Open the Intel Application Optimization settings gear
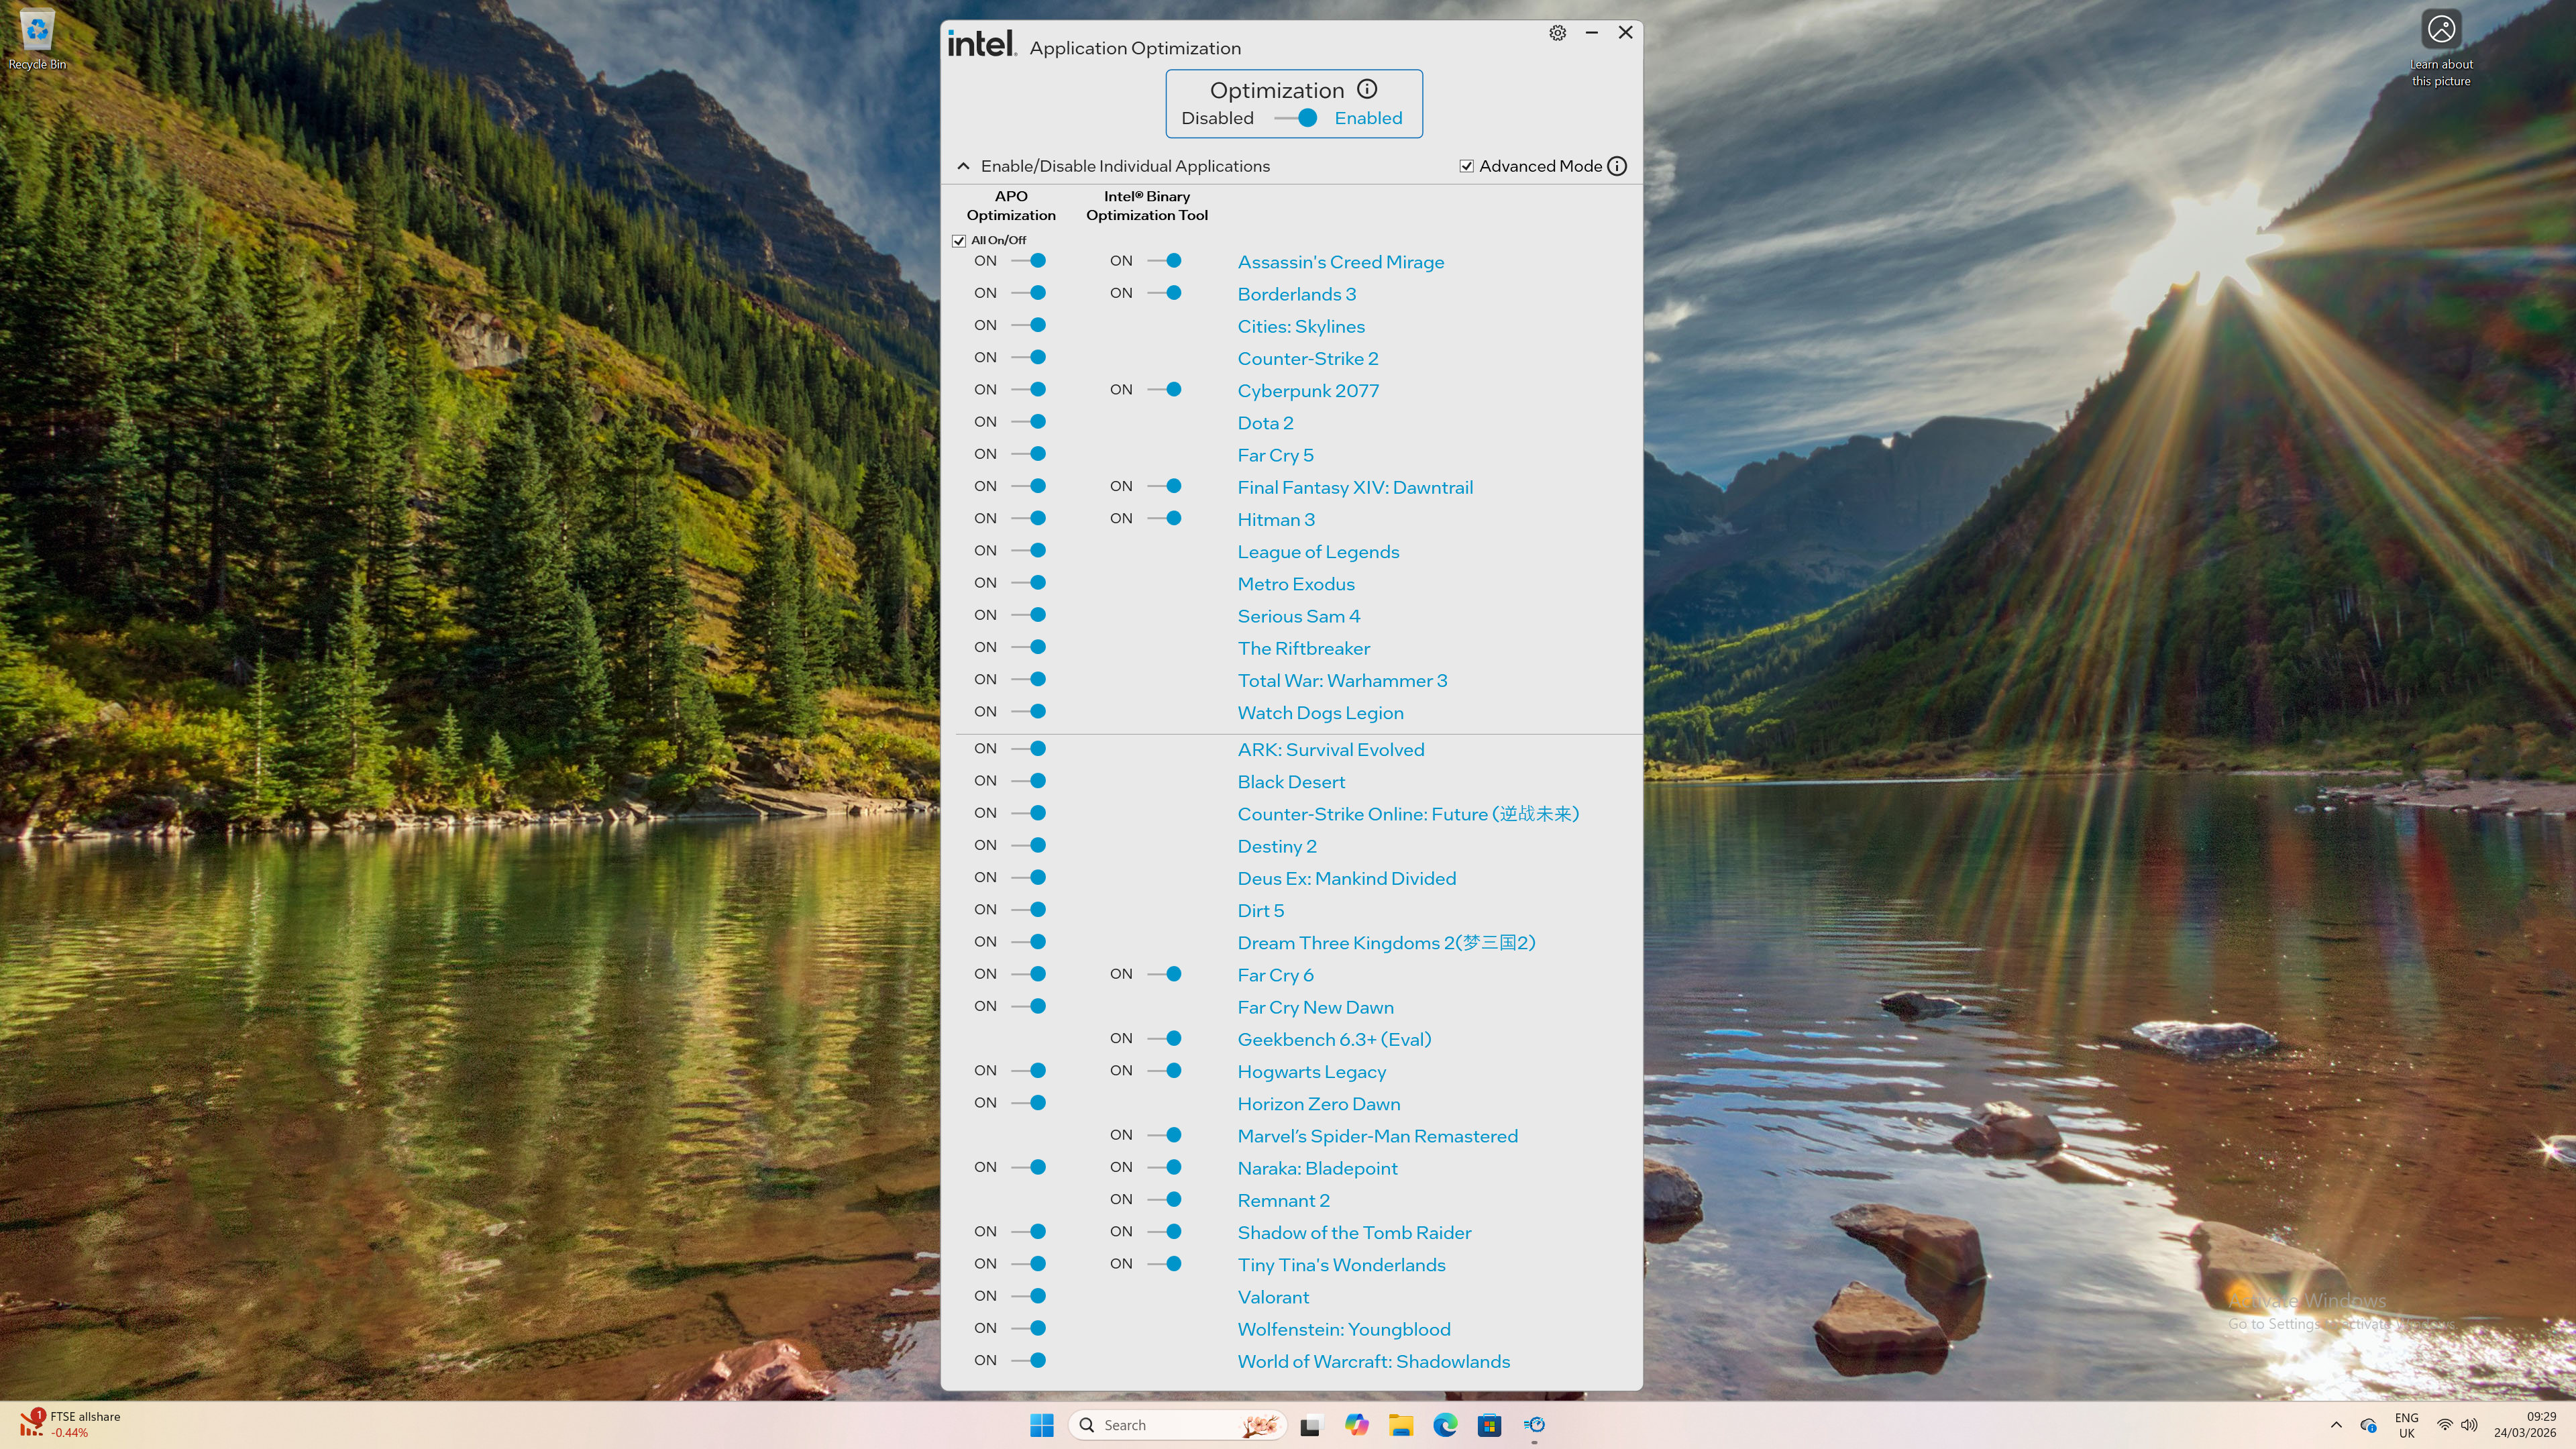This screenshot has height=1449, width=2576. [1557, 32]
